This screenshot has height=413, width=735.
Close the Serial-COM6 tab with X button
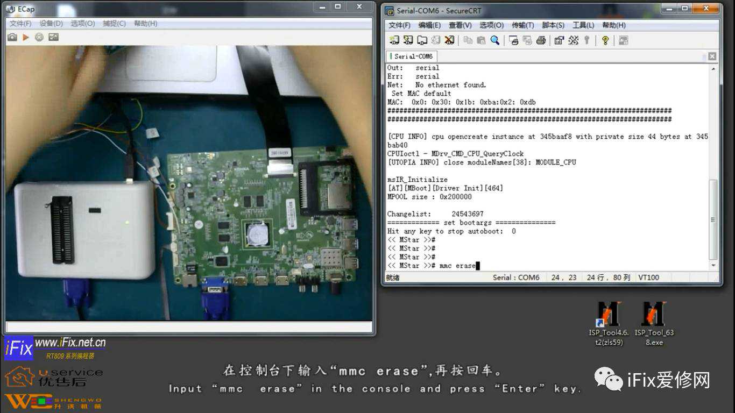coord(712,56)
